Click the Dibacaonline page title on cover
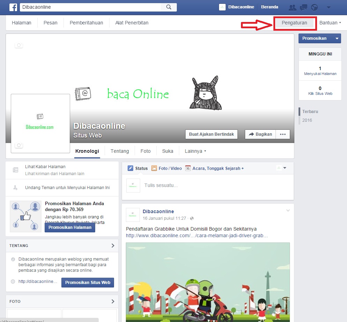 pyautogui.click(x=99, y=126)
